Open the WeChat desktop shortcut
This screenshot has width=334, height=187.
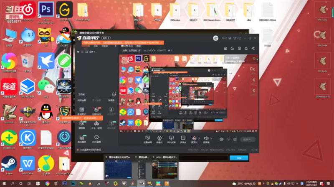pos(46,88)
